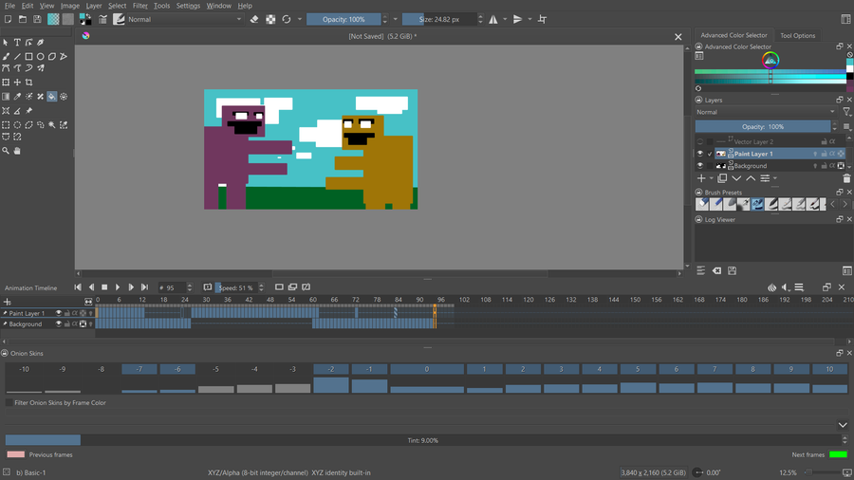Select the Ellipse shape tool
The image size is (854, 480).
(40, 56)
